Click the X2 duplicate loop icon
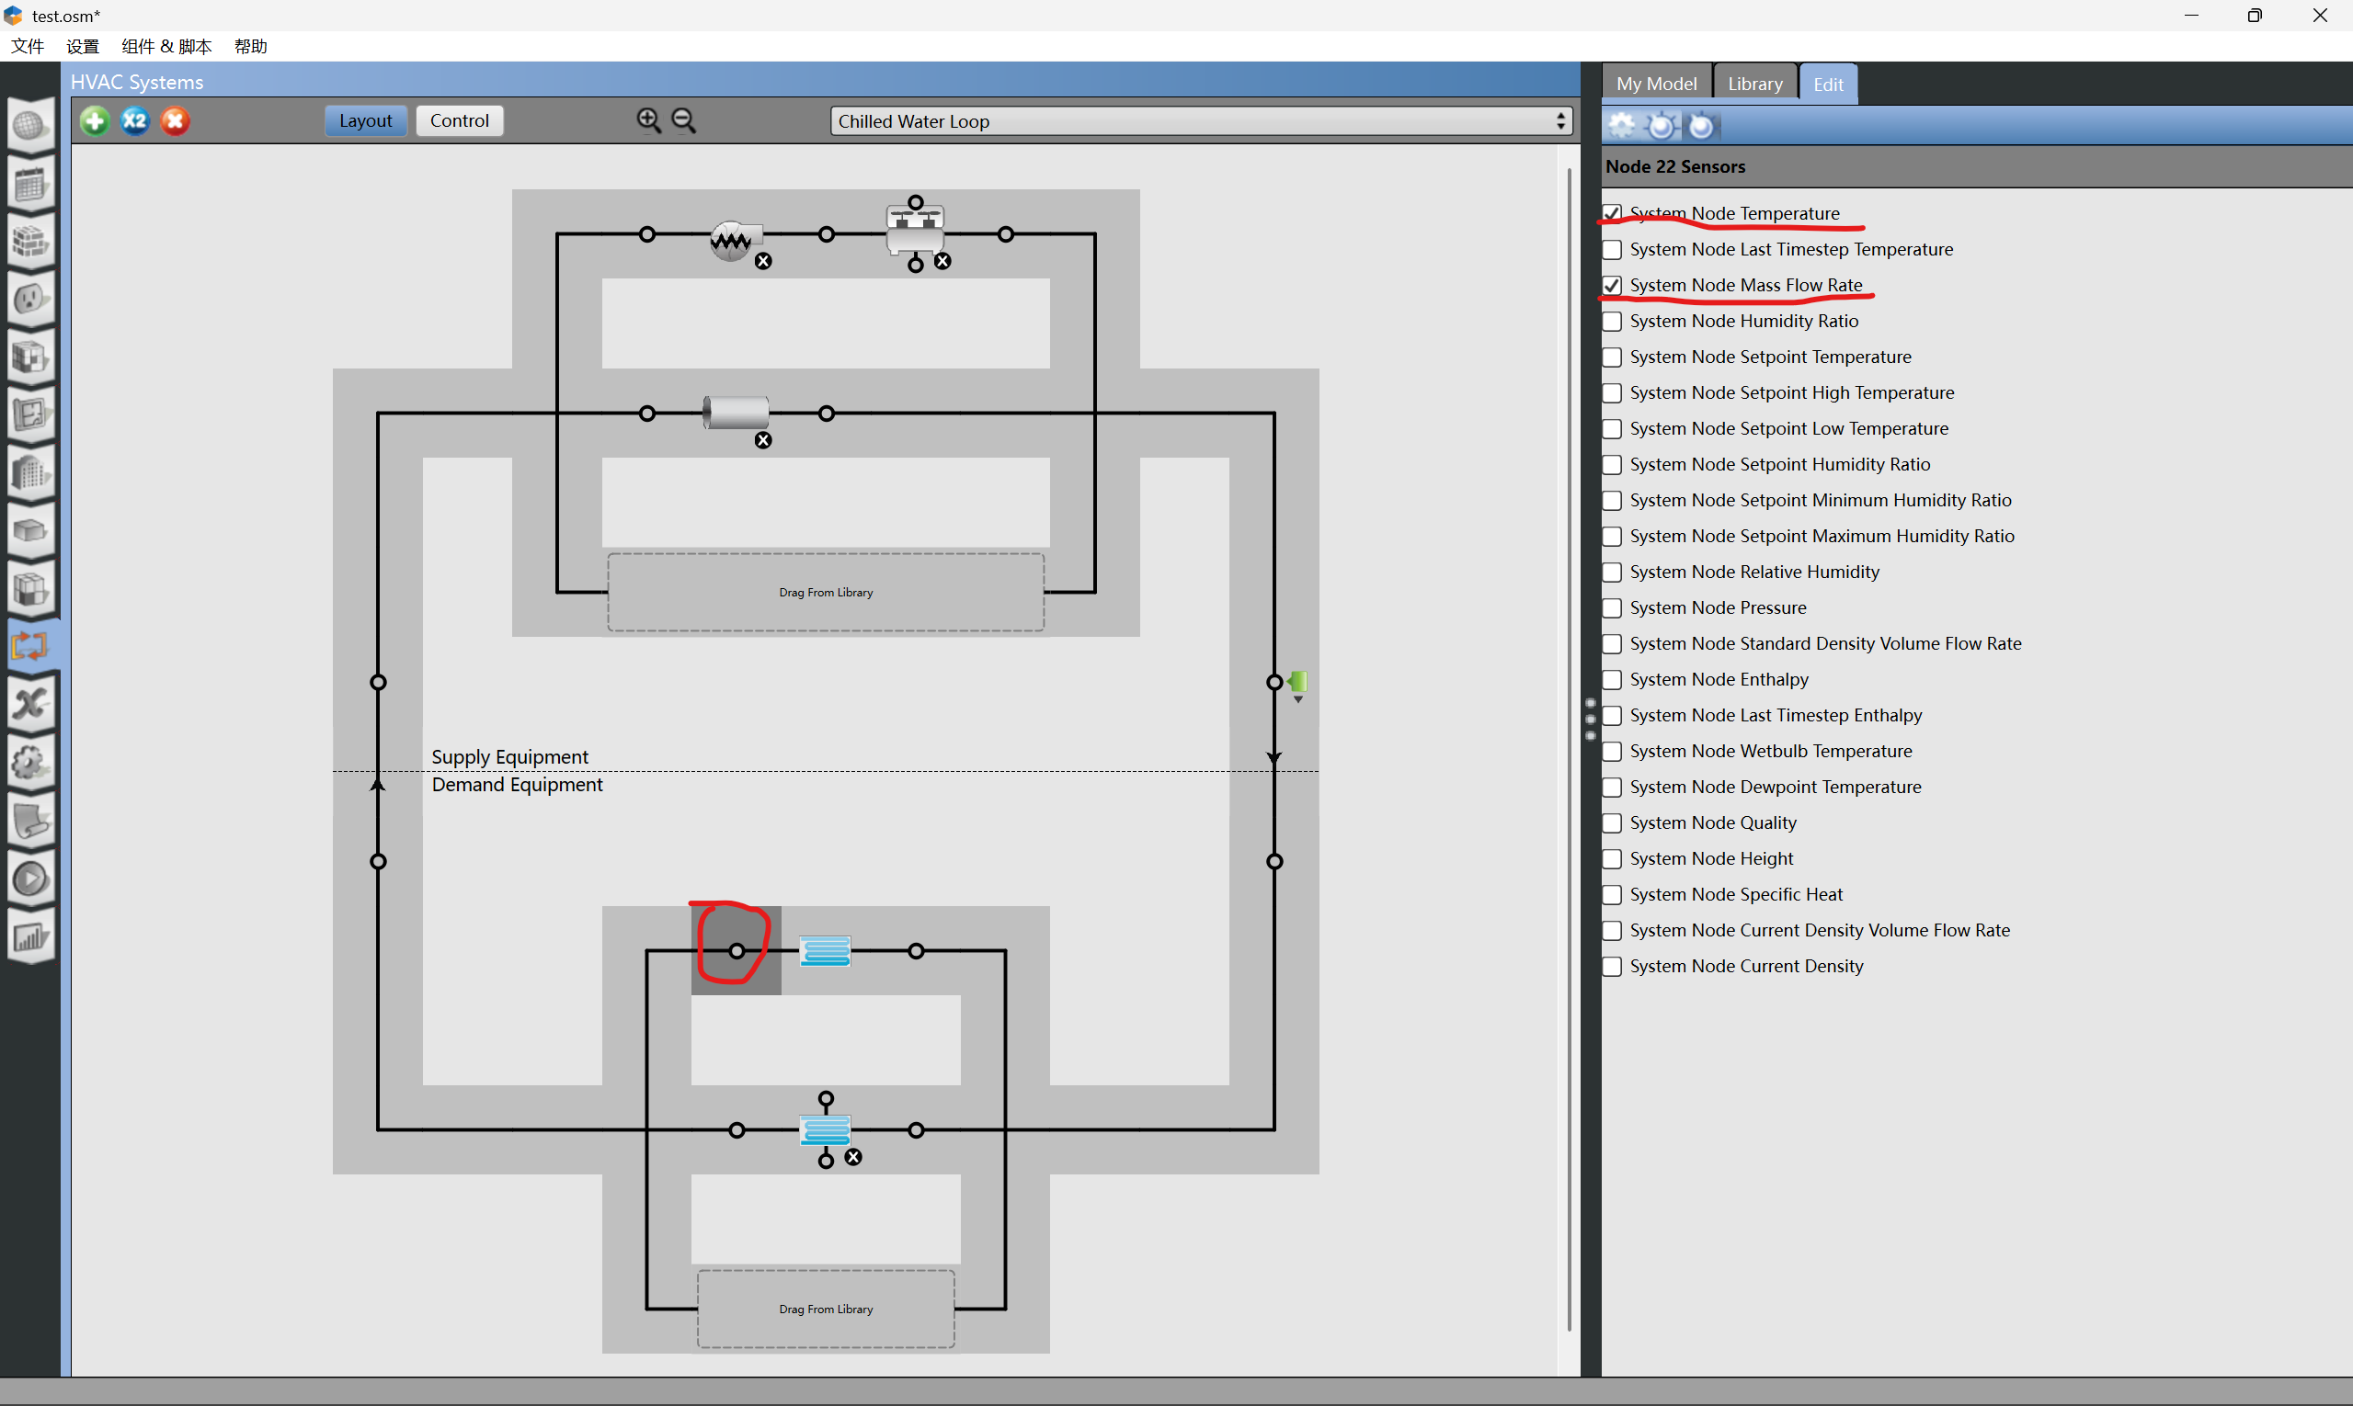Image resolution: width=2353 pixels, height=1406 pixels. [x=135, y=121]
